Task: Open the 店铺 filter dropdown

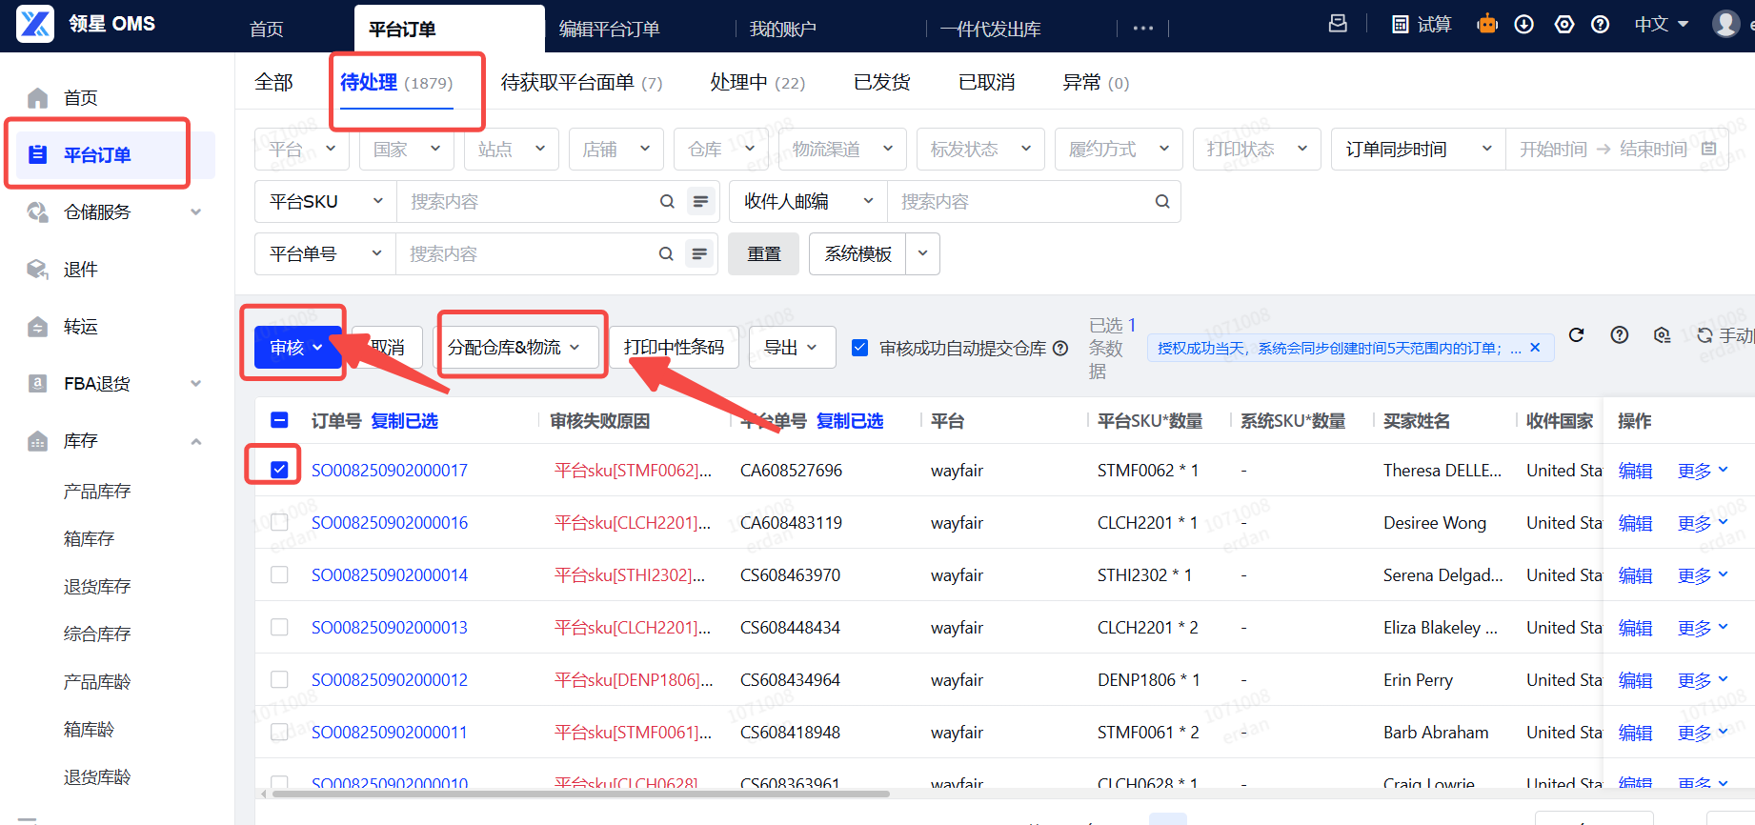Action: tap(616, 149)
